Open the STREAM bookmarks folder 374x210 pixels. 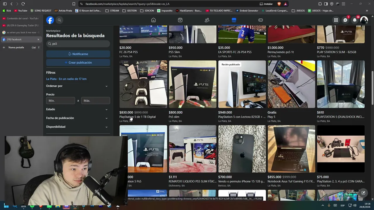tap(112, 11)
